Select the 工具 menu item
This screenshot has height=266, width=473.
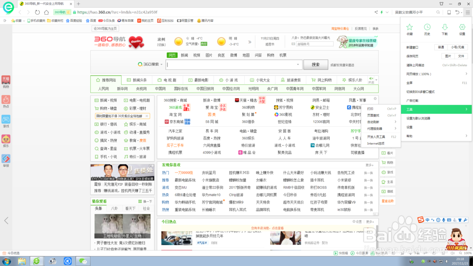pyautogui.click(x=437, y=109)
